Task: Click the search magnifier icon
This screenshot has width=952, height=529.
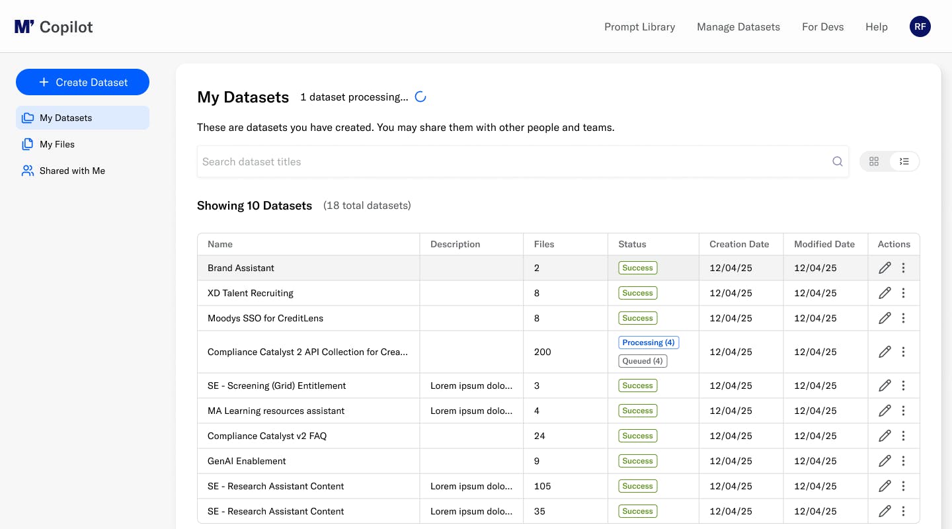Action: click(x=836, y=161)
